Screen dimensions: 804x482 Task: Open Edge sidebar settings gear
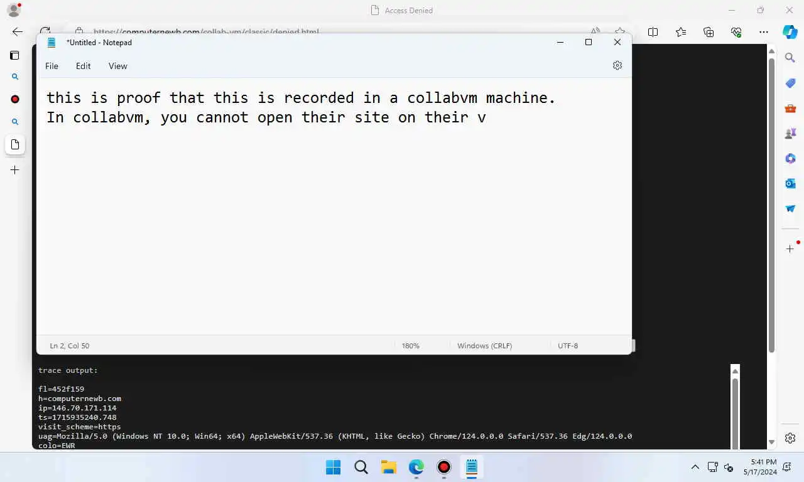(x=790, y=438)
